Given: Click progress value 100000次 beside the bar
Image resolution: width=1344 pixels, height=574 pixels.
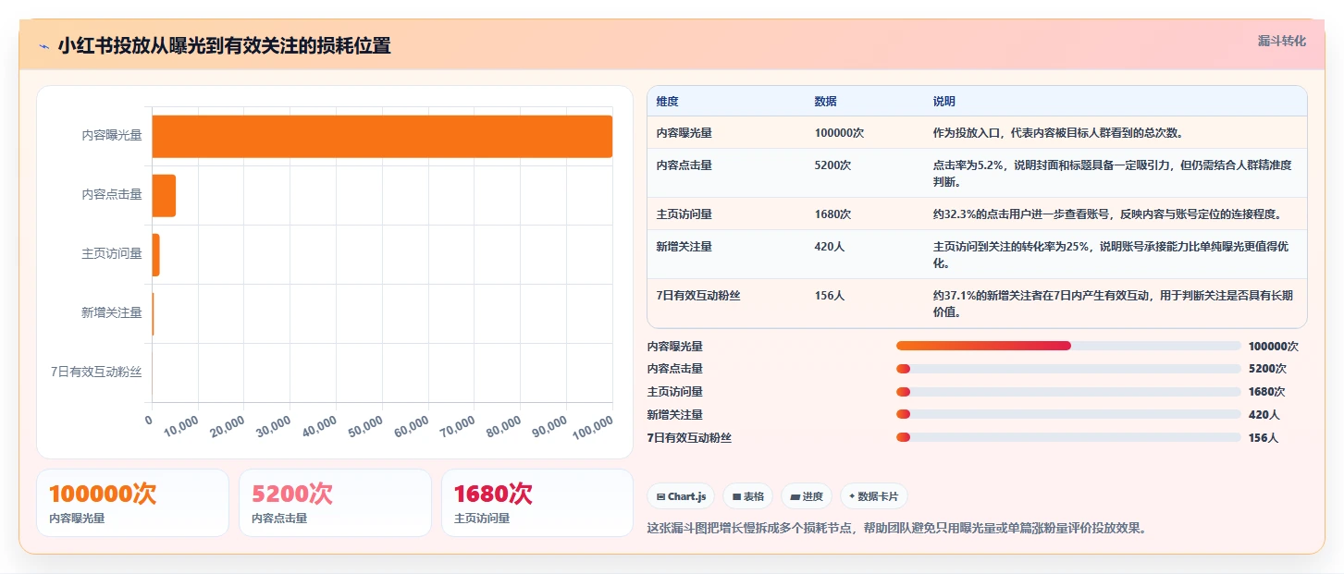Looking at the screenshot, I should pos(1274,347).
